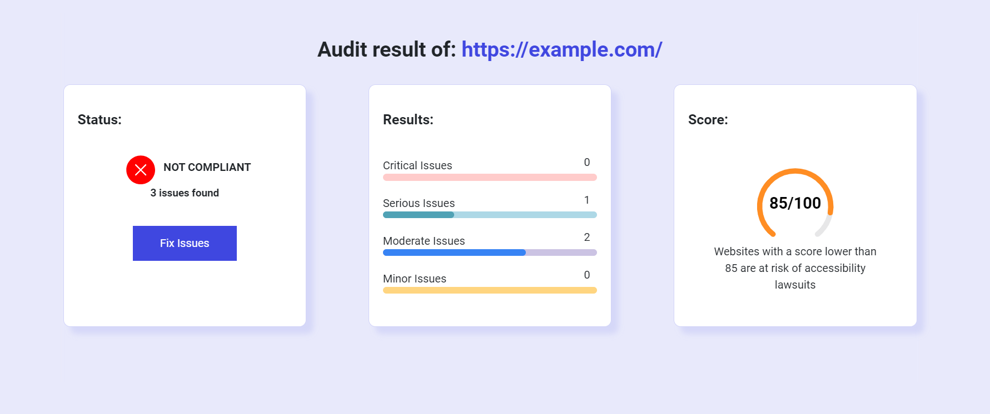Image resolution: width=990 pixels, height=414 pixels.
Task: Click the Serious Issues label
Action: [x=419, y=203]
